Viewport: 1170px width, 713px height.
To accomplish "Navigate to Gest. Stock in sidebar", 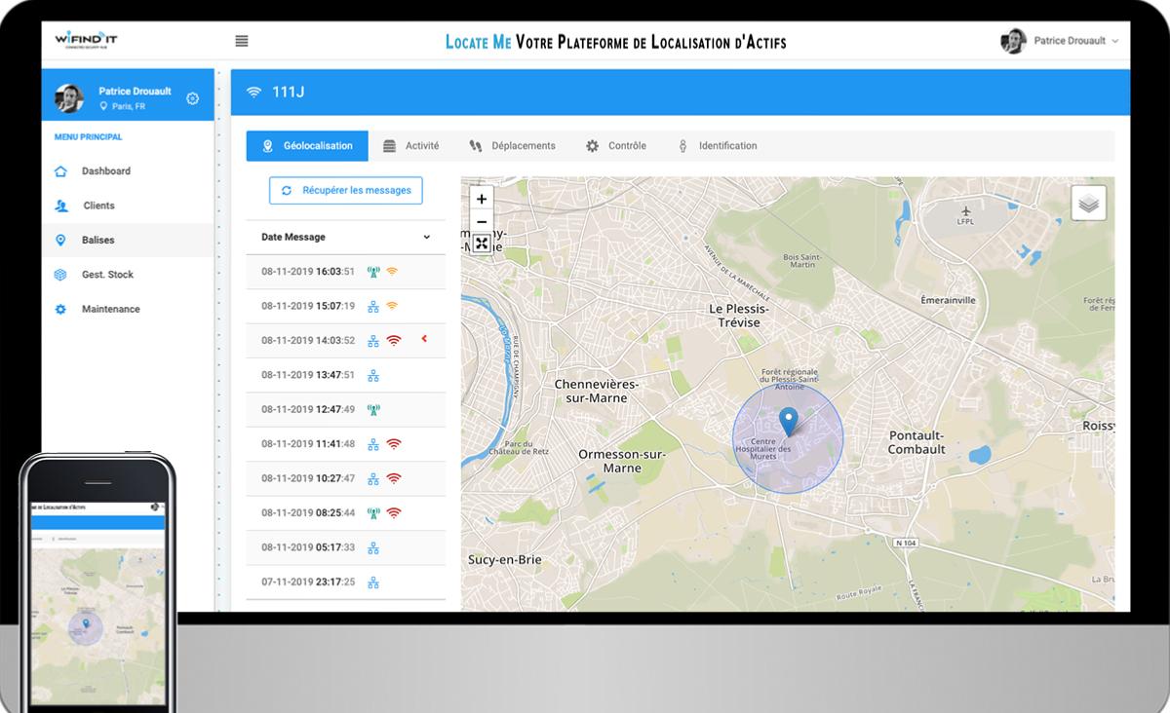I will (107, 275).
